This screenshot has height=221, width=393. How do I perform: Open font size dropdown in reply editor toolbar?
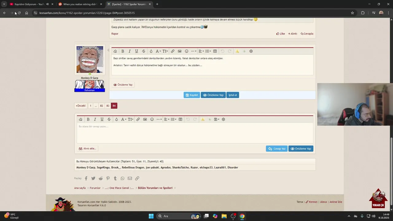pos(131,119)
